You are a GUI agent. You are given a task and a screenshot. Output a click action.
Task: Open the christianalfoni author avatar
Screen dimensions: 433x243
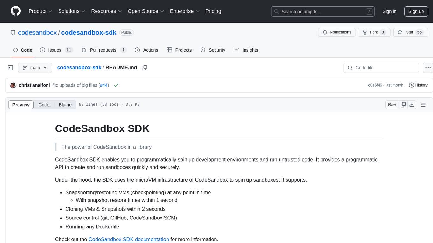click(13, 85)
